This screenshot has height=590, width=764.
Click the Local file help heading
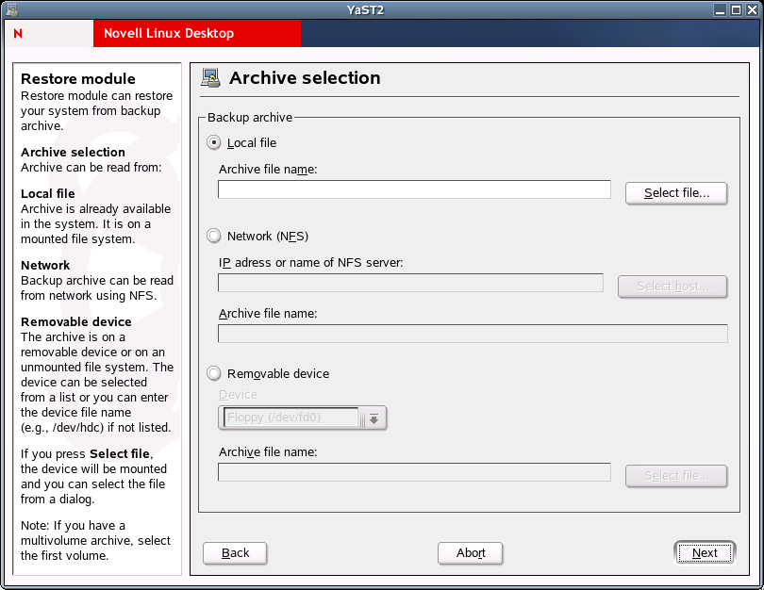click(x=48, y=194)
